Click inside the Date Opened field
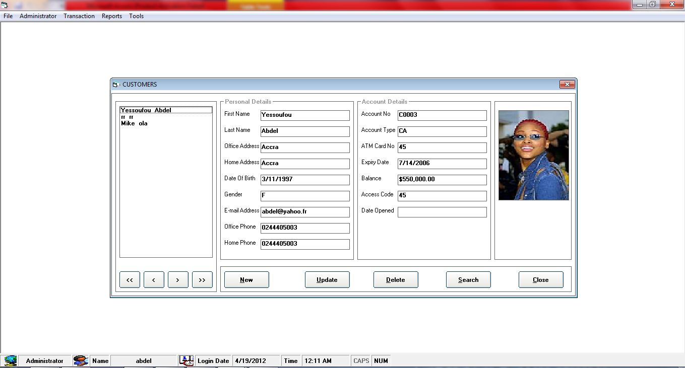685x368 pixels. 442,212
